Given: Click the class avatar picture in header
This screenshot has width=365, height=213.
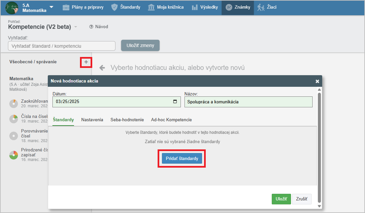Looking at the screenshot, I should tap(12, 8).
